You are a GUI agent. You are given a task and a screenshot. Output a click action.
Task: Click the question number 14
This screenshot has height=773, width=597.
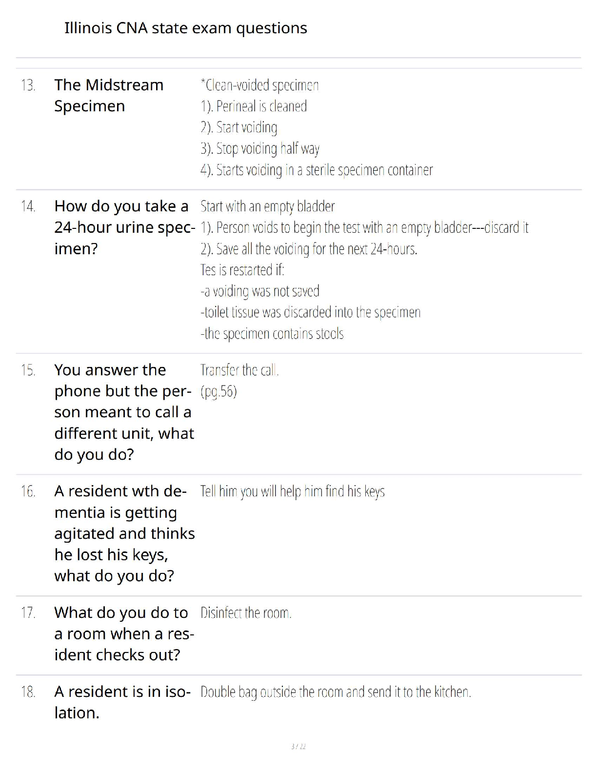coord(28,206)
